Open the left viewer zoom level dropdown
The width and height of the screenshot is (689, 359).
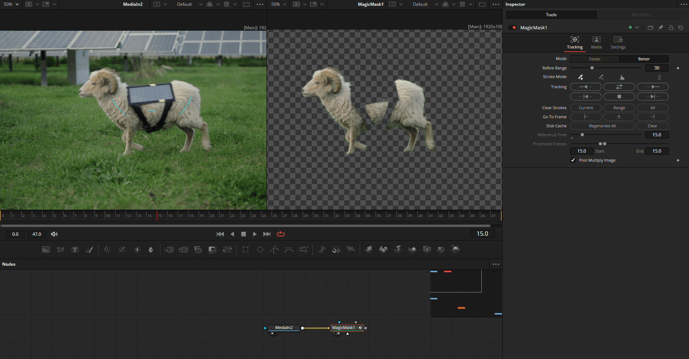pyautogui.click(x=11, y=4)
